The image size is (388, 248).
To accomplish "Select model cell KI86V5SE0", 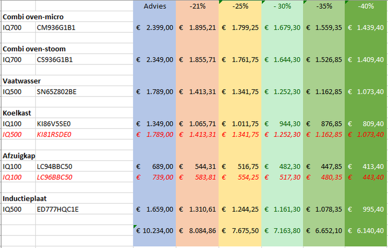I will coord(84,124).
